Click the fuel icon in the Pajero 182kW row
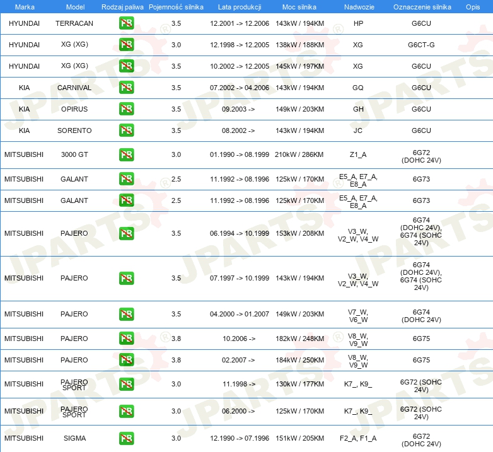This screenshot has width=493, height=452. point(126,339)
